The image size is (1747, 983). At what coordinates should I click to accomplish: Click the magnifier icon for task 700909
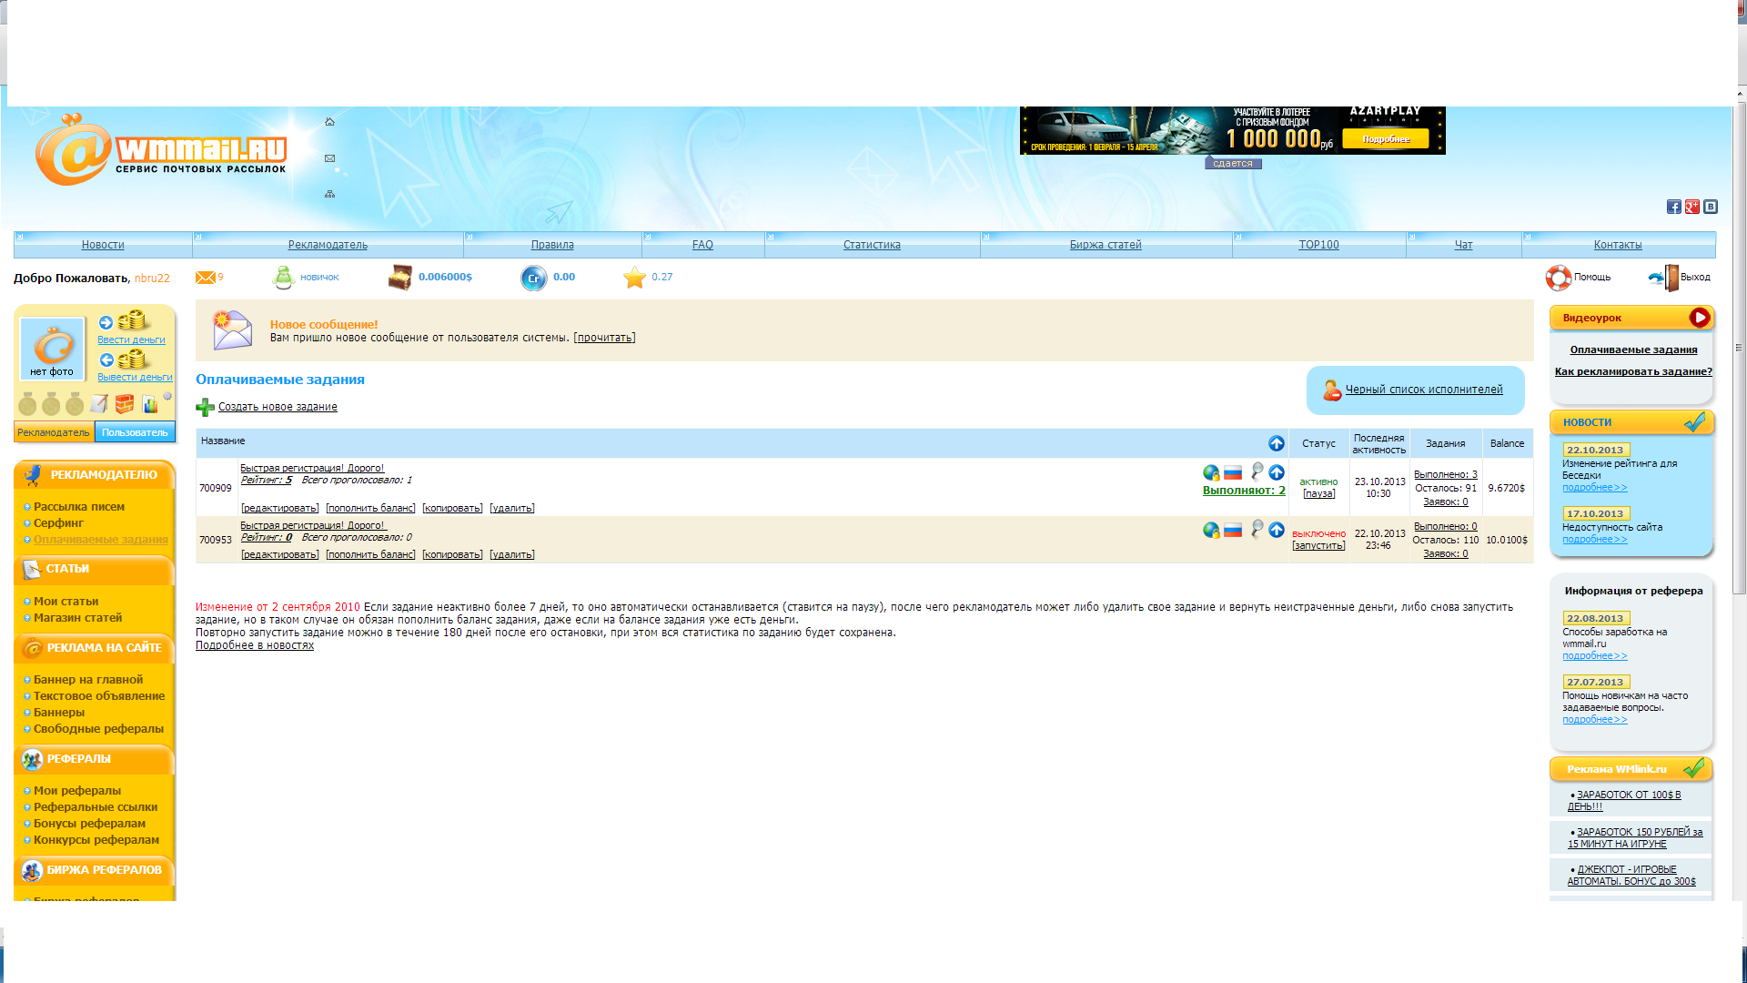[1257, 471]
